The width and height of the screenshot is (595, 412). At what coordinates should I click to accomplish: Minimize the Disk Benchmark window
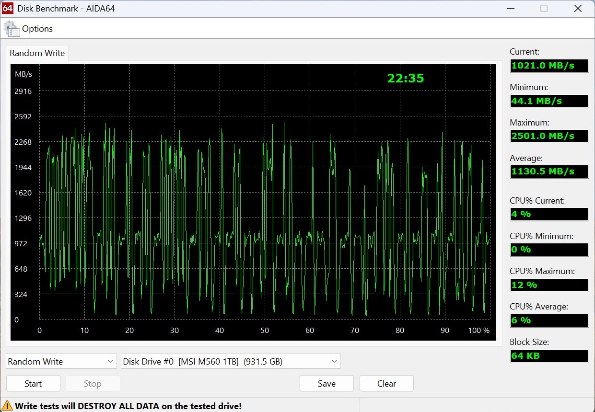[x=511, y=9]
